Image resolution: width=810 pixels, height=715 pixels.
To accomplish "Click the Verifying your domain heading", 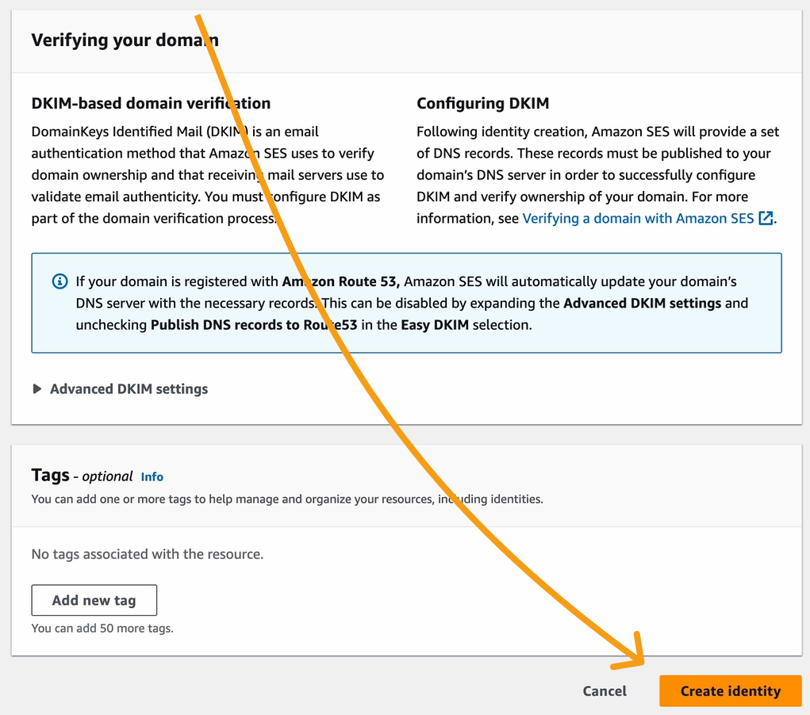I will pyautogui.click(x=125, y=40).
